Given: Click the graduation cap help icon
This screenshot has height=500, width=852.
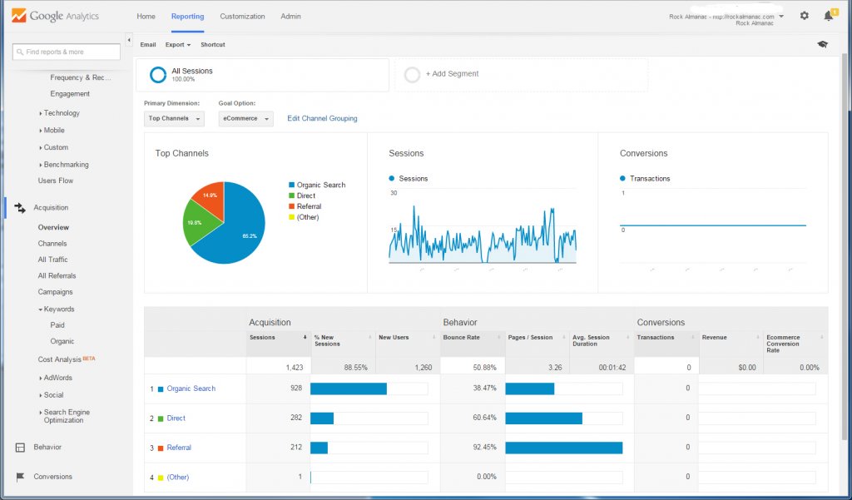Looking at the screenshot, I should point(822,45).
